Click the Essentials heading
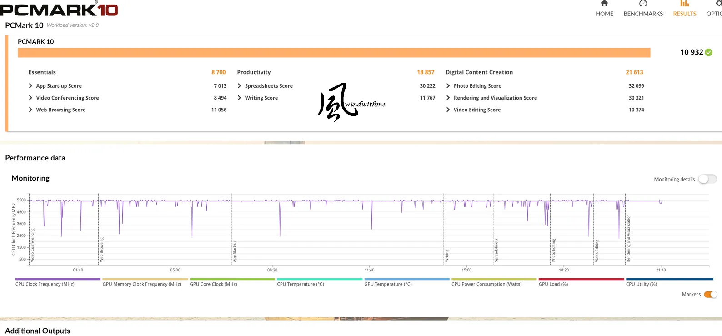 click(42, 72)
